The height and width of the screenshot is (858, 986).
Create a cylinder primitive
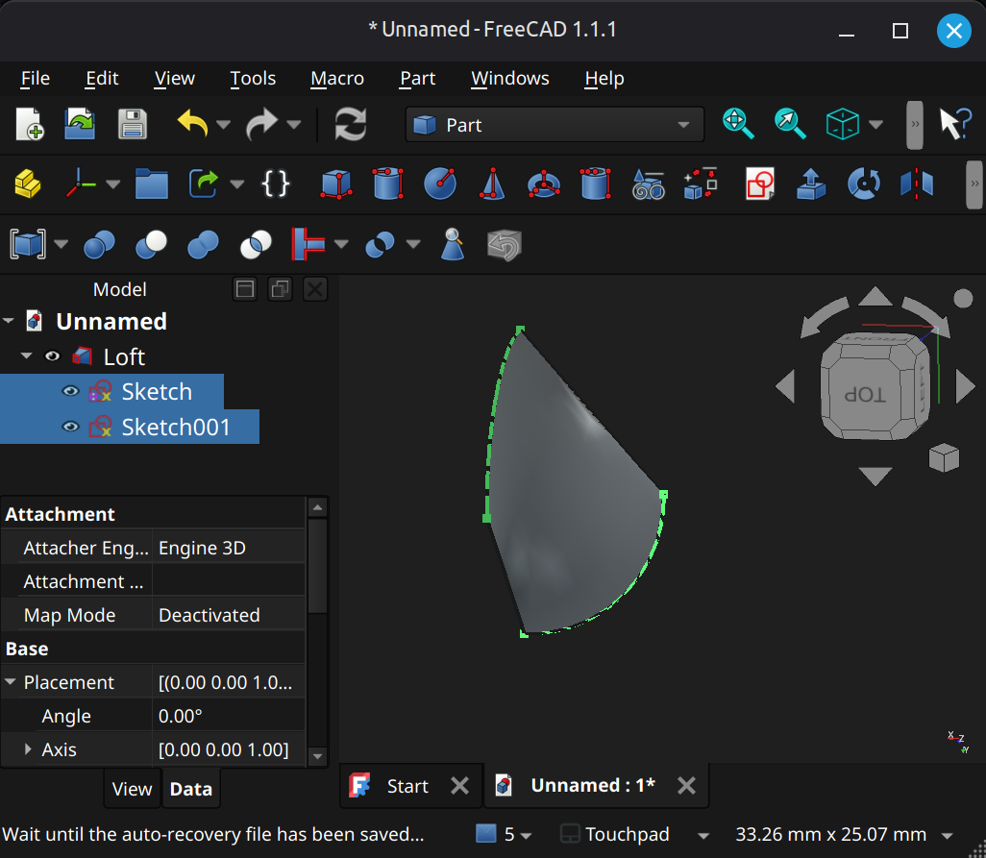pos(388,184)
